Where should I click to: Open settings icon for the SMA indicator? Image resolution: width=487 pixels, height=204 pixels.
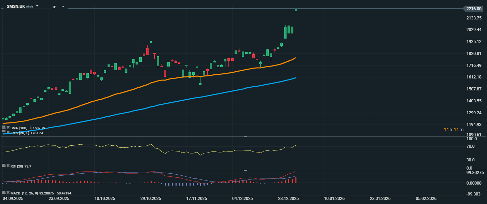pyautogui.click(x=4, y=128)
